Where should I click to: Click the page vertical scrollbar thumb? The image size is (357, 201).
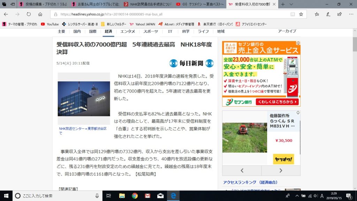coord(355,44)
